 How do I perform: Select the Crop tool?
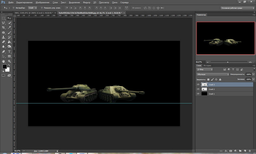coord(4,28)
